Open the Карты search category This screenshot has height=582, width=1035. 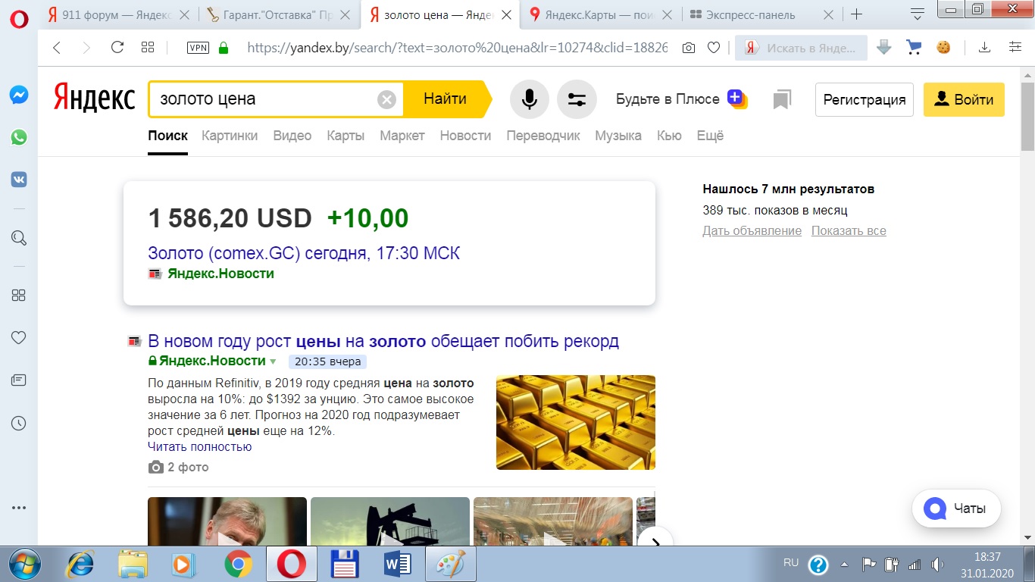tap(346, 136)
